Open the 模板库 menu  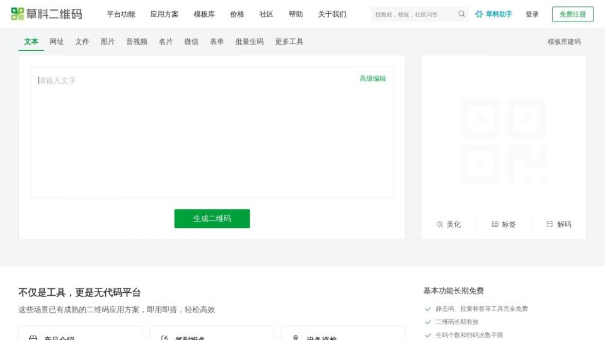tap(204, 14)
